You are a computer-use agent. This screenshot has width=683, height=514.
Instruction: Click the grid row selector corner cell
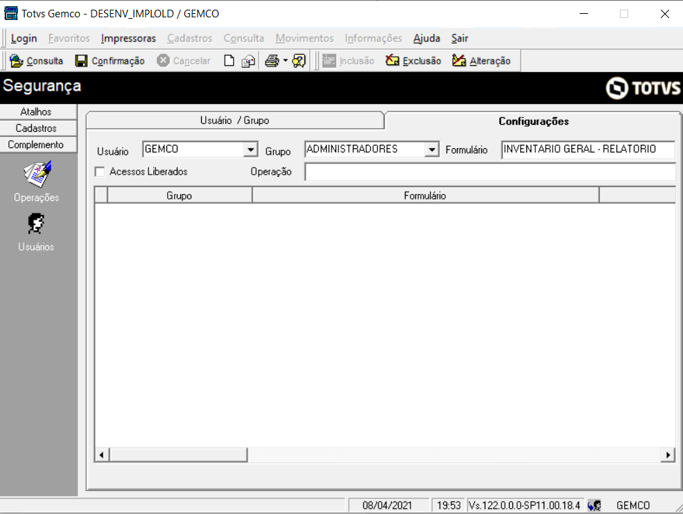tap(101, 195)
